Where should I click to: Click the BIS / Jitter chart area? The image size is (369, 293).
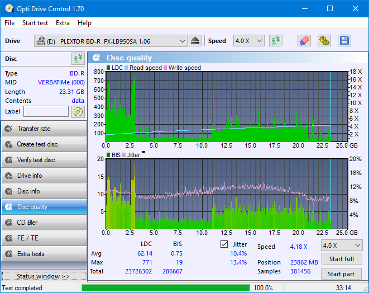[227, 194]
